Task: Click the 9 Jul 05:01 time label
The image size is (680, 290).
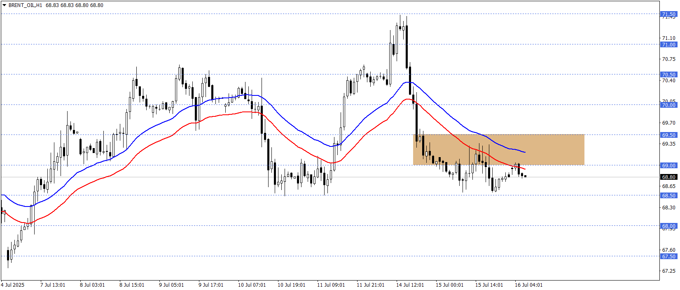Action: tap(171, 285)
